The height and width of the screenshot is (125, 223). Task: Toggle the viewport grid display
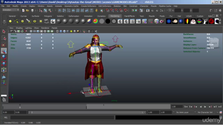(31, 31)
